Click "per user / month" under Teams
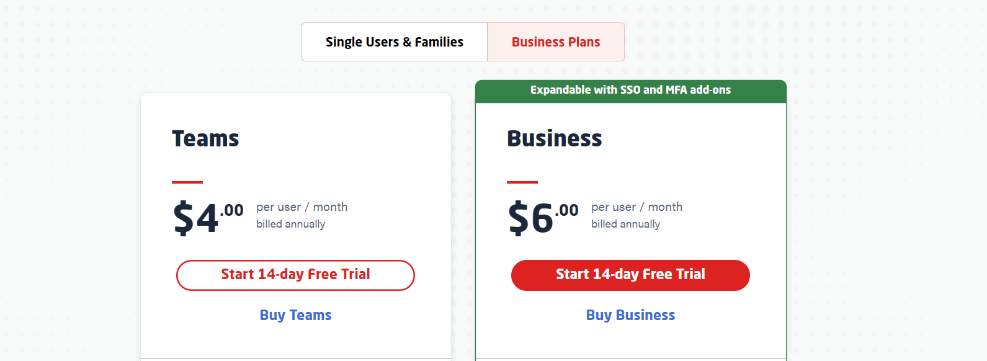987x361 pixels. pyautogui.click(x=301, y=207)
